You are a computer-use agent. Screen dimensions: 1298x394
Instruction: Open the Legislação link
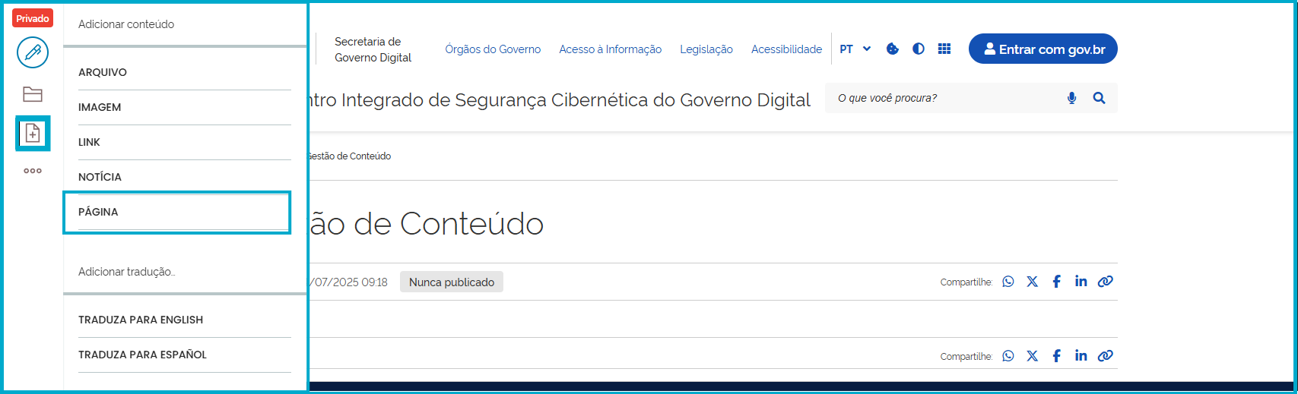click(x=706, y=49)
